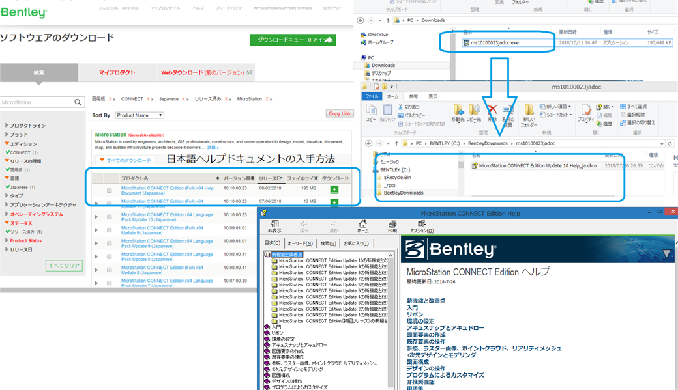Click the すべてクリア button

point(64,266)
